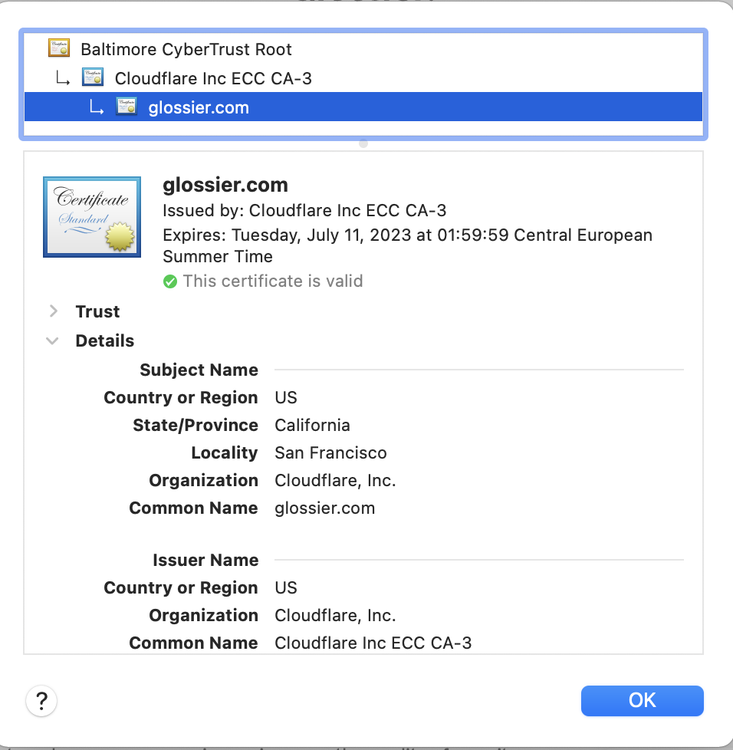Click the Trust label
The image size is (733, 750).
pos(97,311)
